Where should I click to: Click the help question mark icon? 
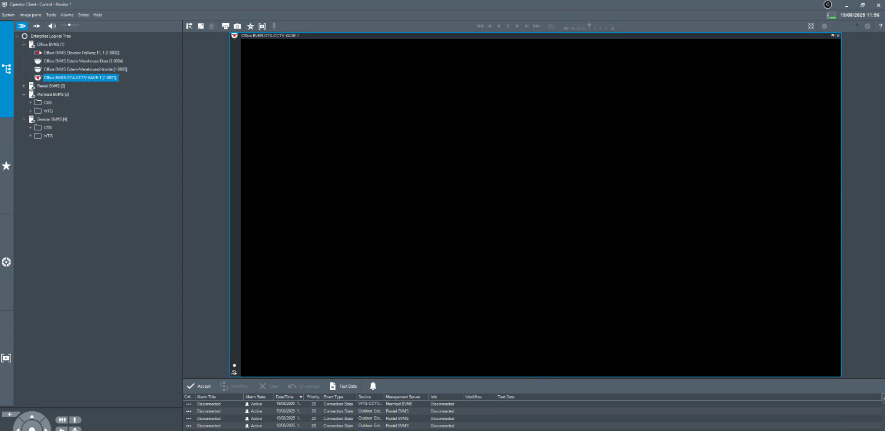point(881,26)
